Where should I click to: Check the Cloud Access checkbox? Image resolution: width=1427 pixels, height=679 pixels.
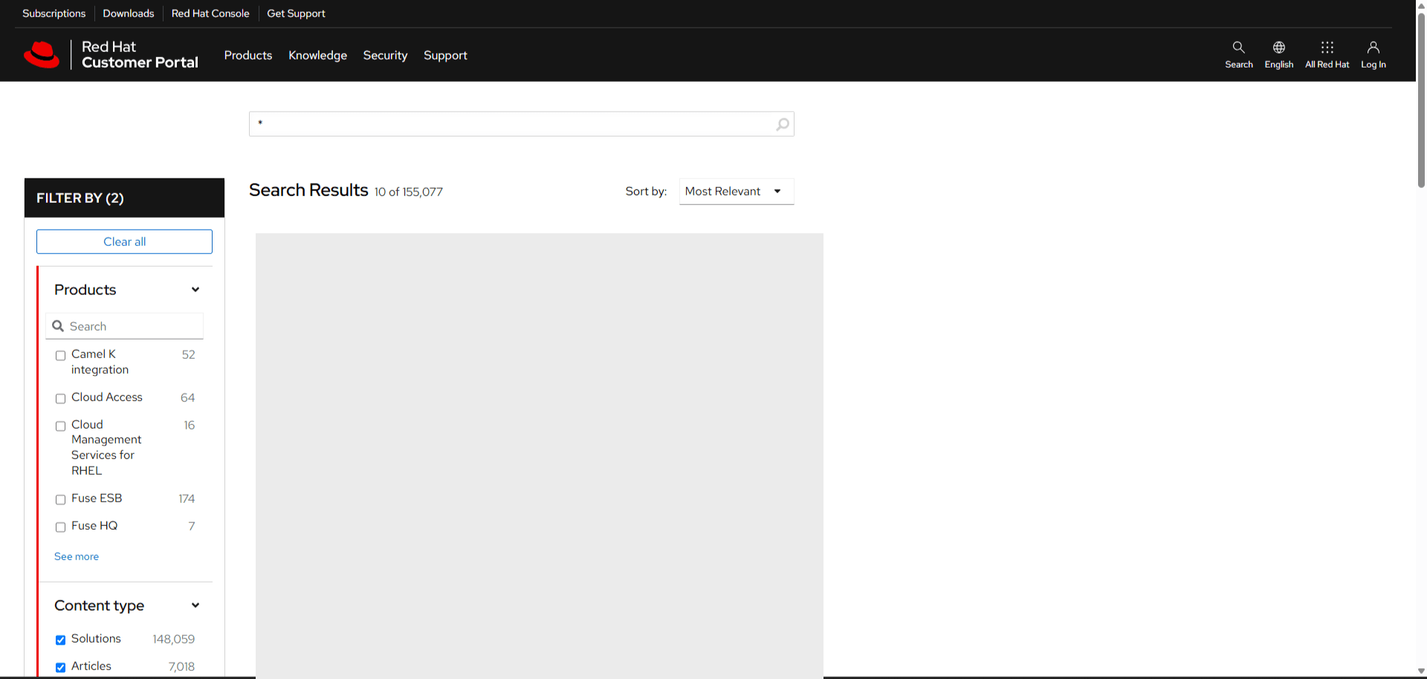click(x=61, y=399)
